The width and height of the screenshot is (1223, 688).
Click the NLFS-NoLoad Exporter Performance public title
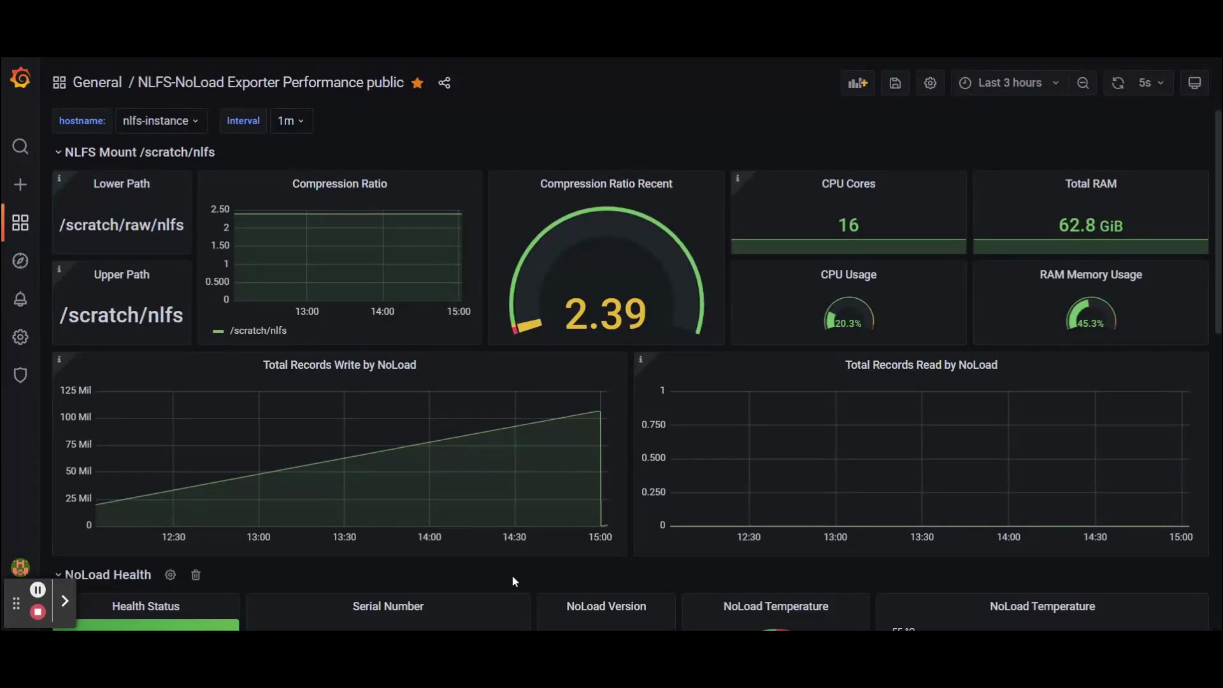coord(271,83)
